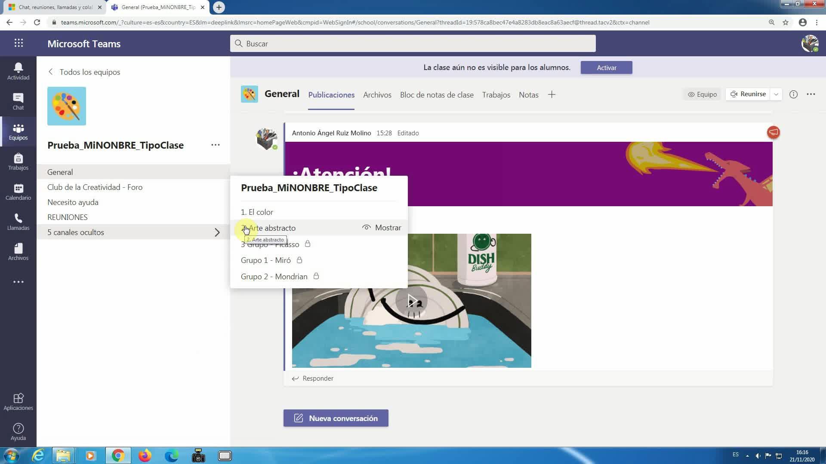Open team more options ellipsis

click(216, 145)
